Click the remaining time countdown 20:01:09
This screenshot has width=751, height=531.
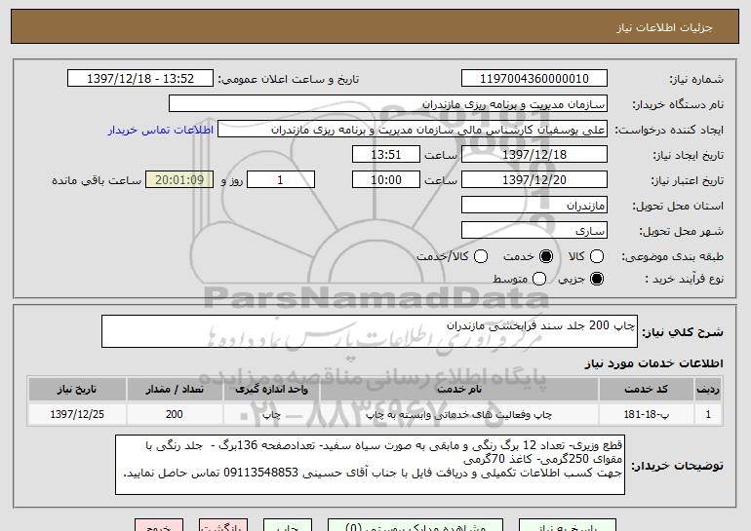[x=179, y=180]
